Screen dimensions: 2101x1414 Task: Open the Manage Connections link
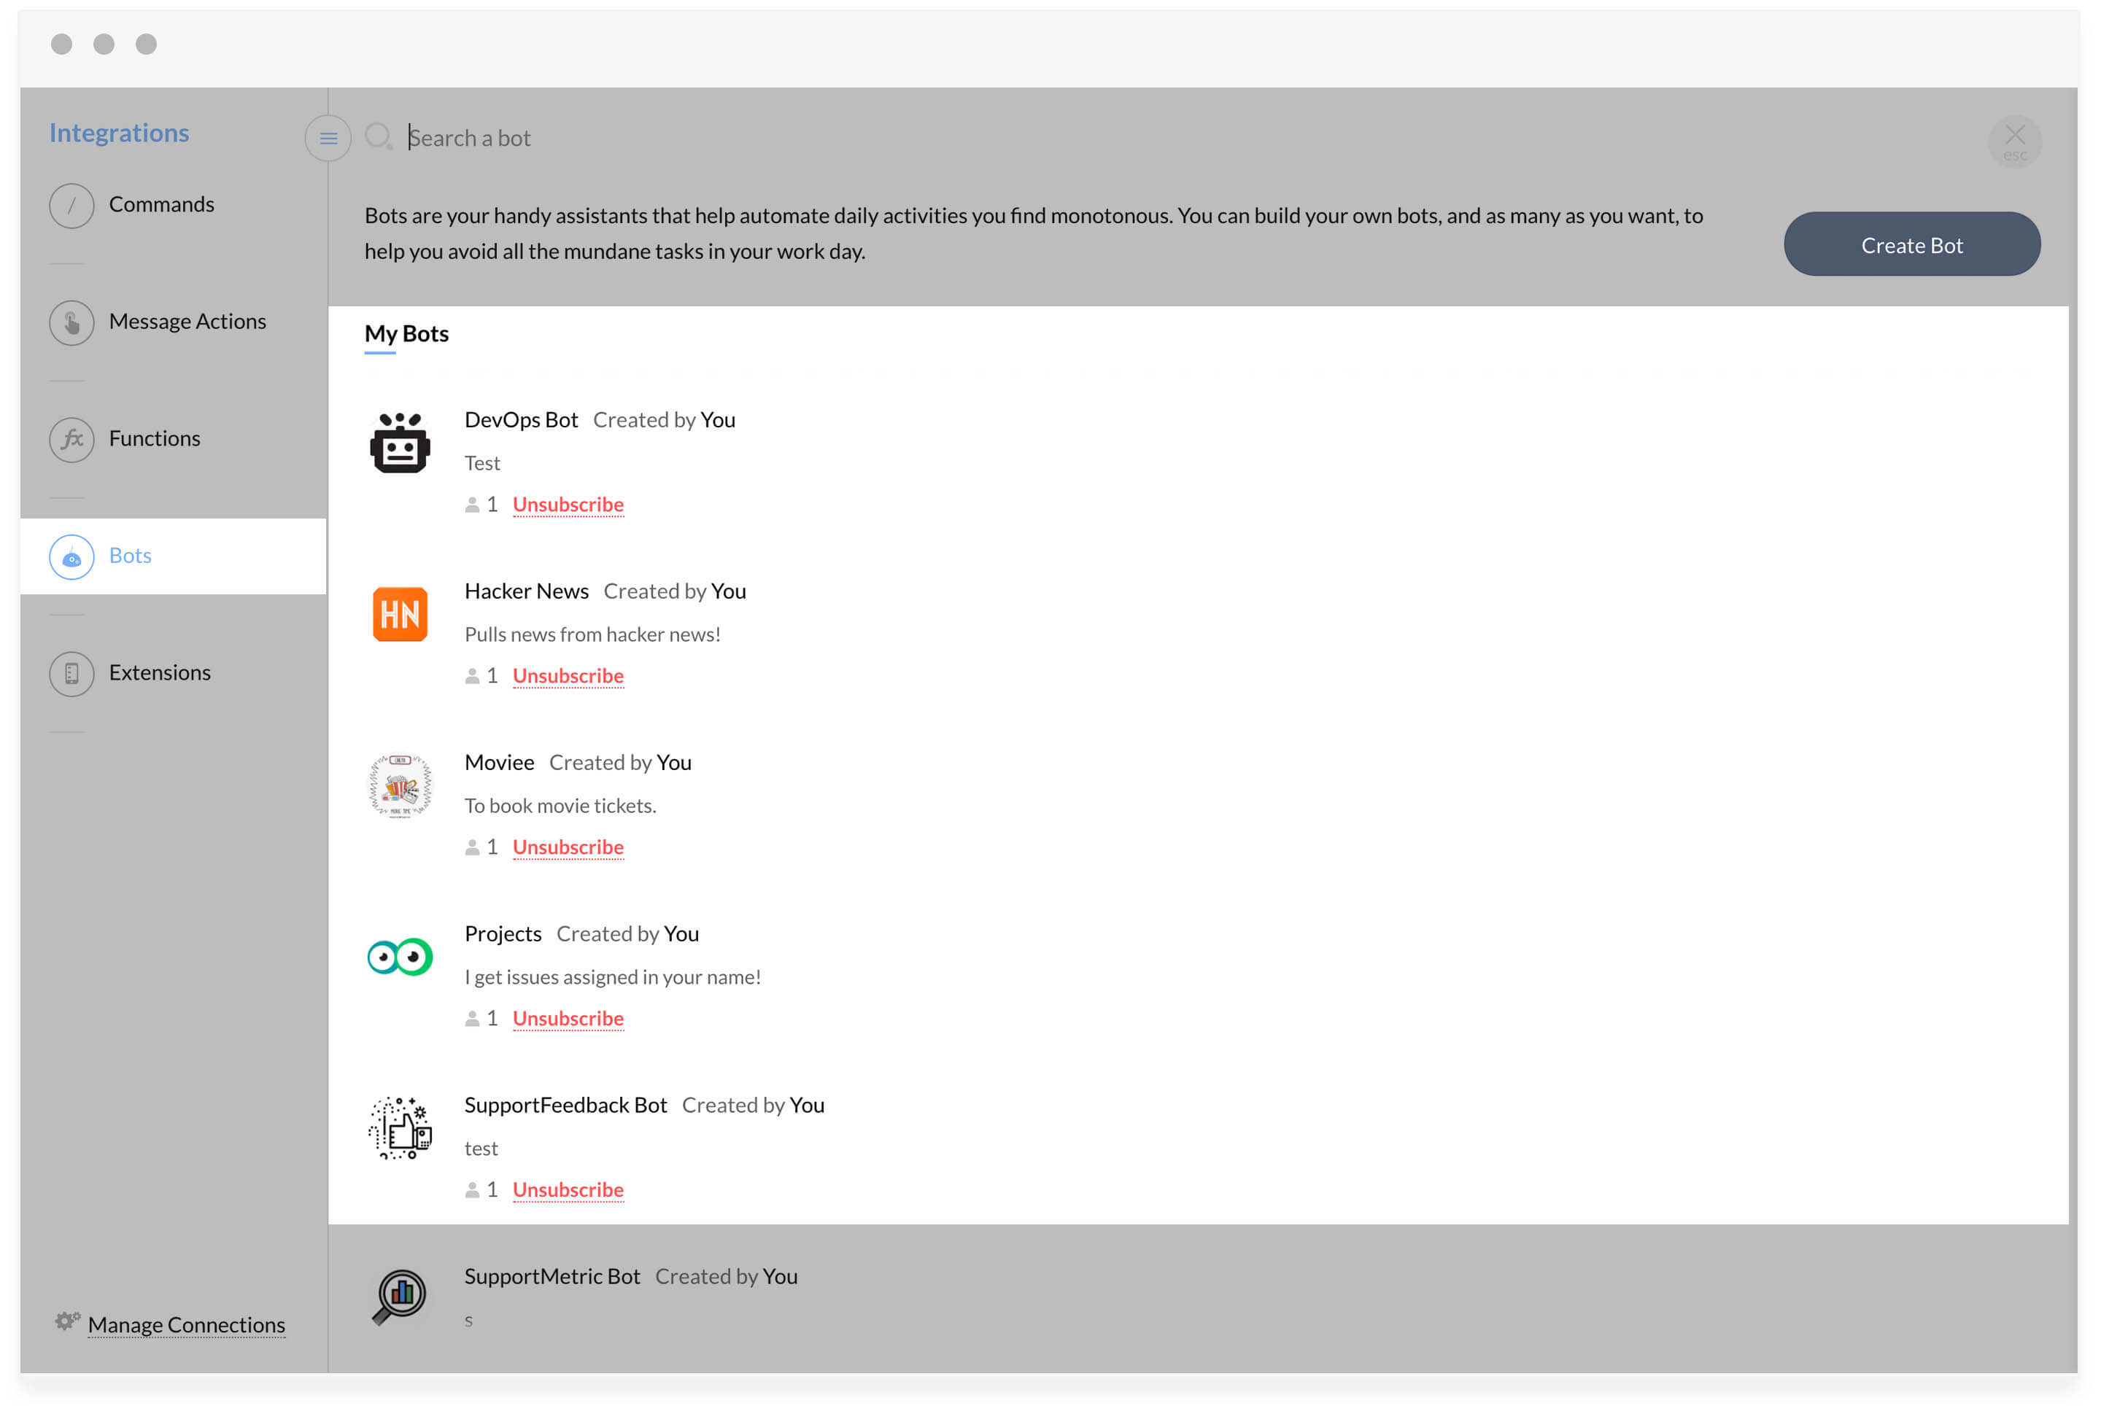point(186,1325)
